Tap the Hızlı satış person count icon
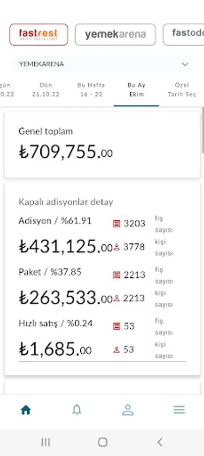This screenshot has width=204, height=456. (117, 350)
